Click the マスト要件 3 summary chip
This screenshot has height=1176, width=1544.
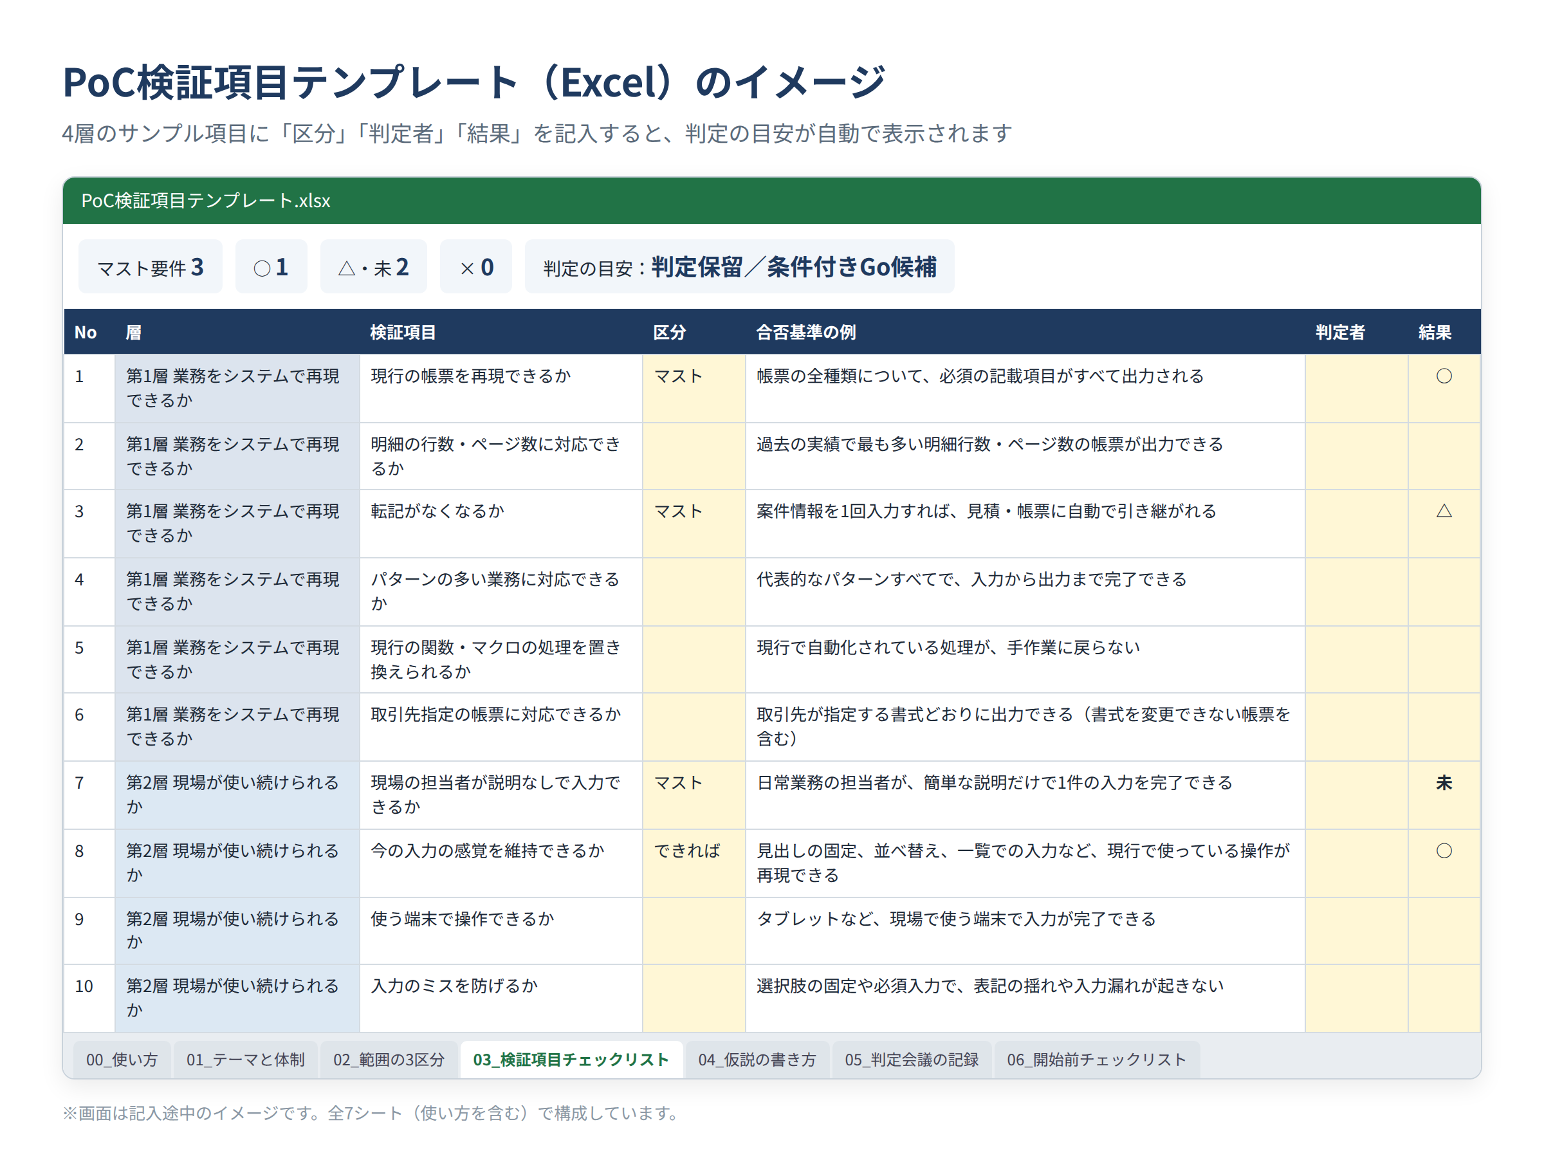(151, 267)
